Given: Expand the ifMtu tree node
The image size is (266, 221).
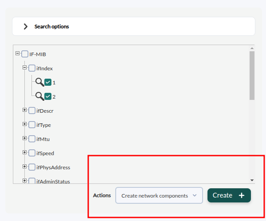Looking at the screenshot, I should tap(25, 138).
